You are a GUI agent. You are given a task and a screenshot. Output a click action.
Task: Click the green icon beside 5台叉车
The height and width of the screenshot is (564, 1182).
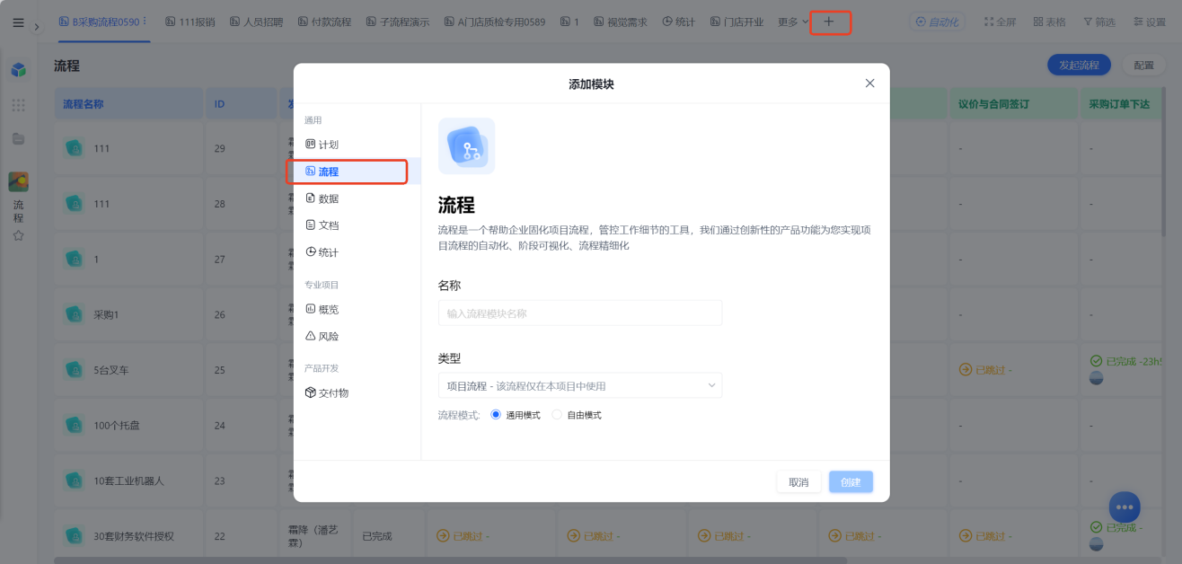pyautogui.click(x=75, y=369)
